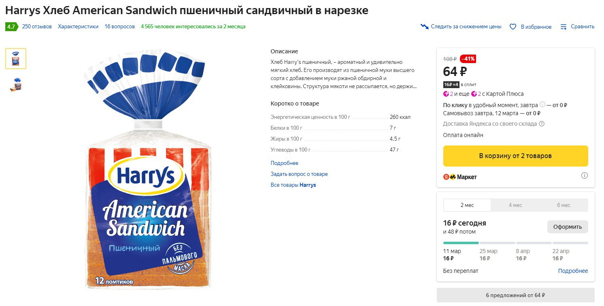Viewport: 604px width, 306px height.
Task: Select the 2 мес split period
Action: [x=467, y=205]
